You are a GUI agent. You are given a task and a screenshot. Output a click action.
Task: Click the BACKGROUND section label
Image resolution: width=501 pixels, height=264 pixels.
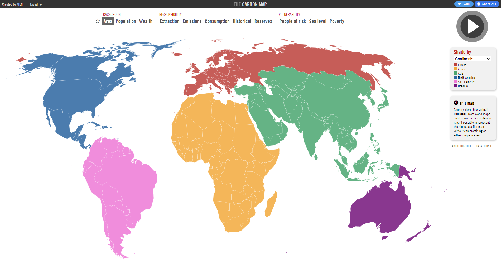point(113,15)
